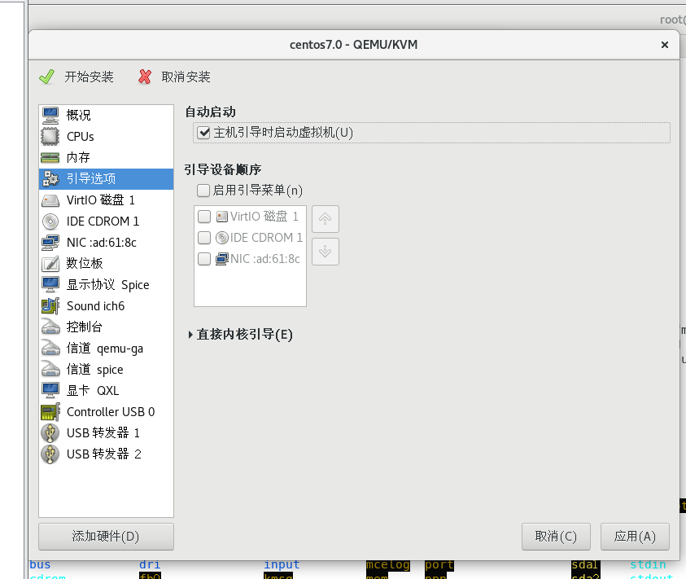Click 'mcelog' entry in background terminal
This screenshot has width=686, height=579.
click(388, 564)
